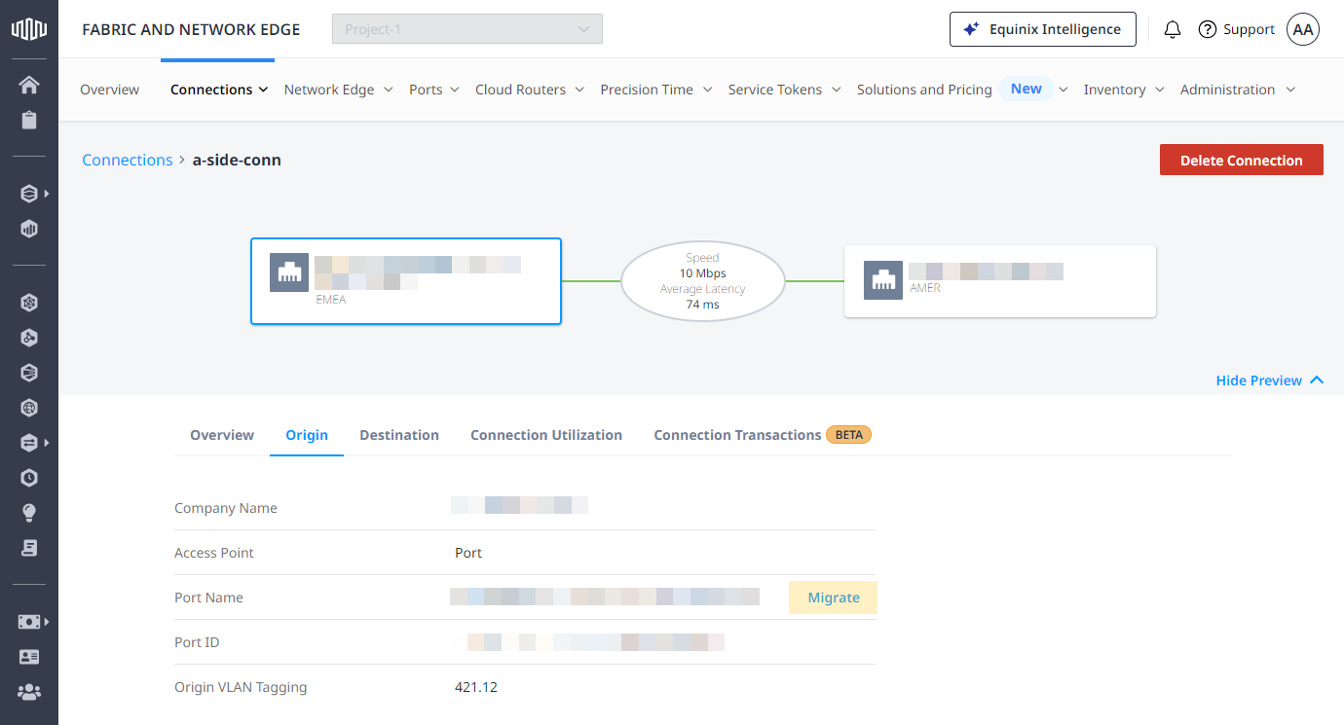Click the New badge in the navigation
1344x725 pixels.
(x=1027, y=89)
